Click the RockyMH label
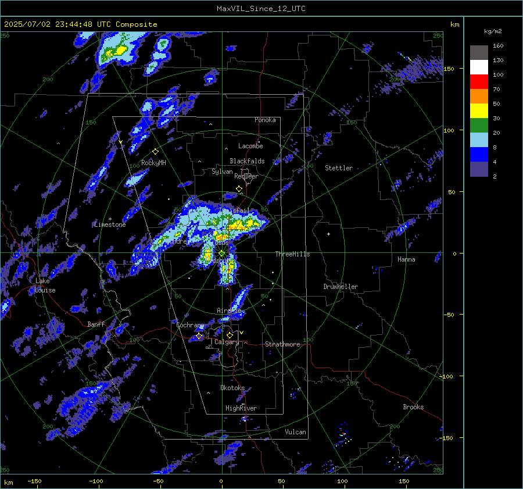 (x=153, y=163)
